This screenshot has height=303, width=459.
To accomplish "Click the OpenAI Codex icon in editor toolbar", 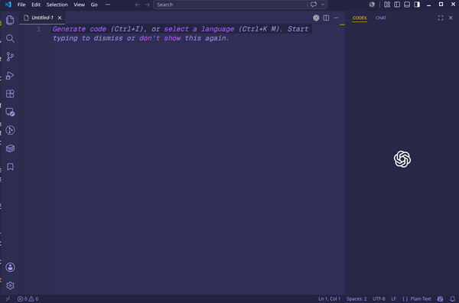I will coord(316,18).
